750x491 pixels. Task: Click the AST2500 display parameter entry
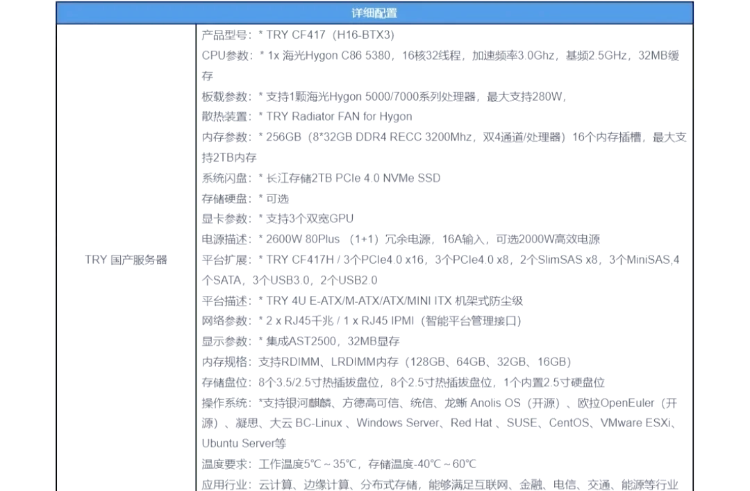pyautogui.click(x=299, y=341)
